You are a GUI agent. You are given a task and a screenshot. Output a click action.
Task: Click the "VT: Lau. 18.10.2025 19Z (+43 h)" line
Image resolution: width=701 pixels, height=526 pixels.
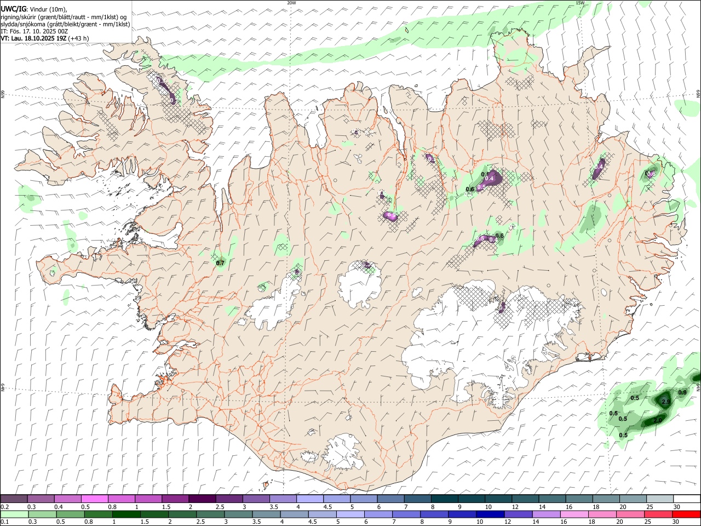point(45,38)
